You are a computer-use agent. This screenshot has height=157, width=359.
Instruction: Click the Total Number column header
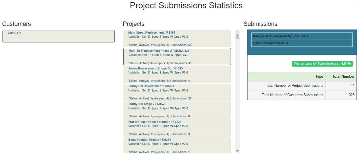coord(343,77)
